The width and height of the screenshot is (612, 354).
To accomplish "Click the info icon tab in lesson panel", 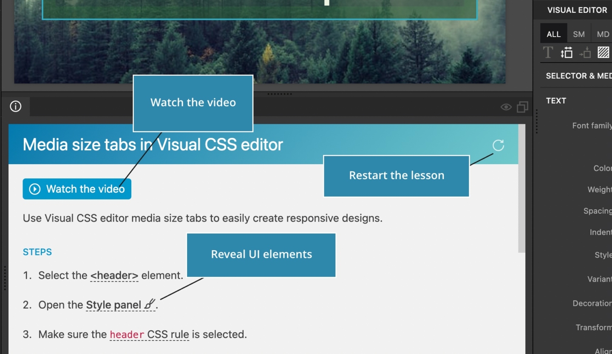I will (16, 106).
